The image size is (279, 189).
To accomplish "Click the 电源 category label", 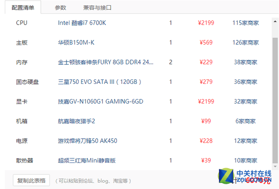I will click(x=22, y=141).
